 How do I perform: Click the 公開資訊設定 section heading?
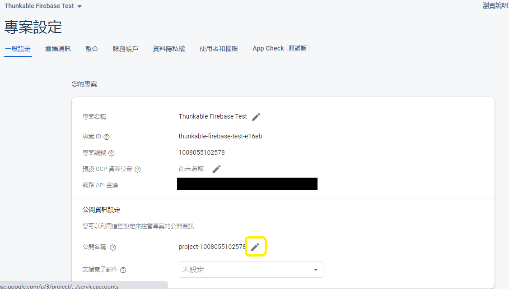(101, 210)
